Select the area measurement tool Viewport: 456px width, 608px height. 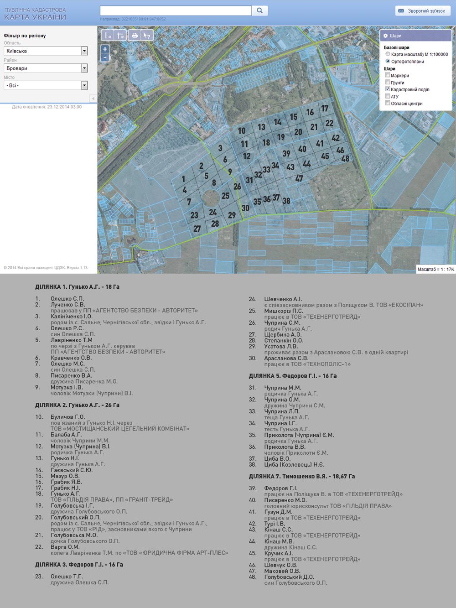tap(120, 36)
